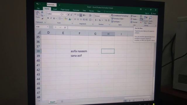
Task: Click Increase Decimal icon
Action: (x=106, y=20)
